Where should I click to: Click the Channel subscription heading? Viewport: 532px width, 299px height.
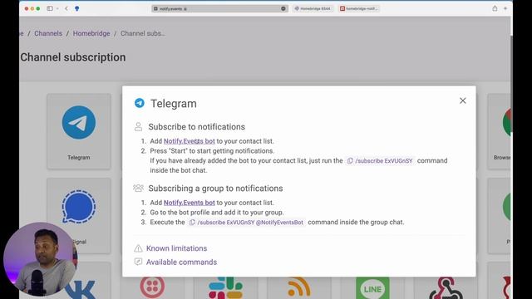(x=73, y=57)
